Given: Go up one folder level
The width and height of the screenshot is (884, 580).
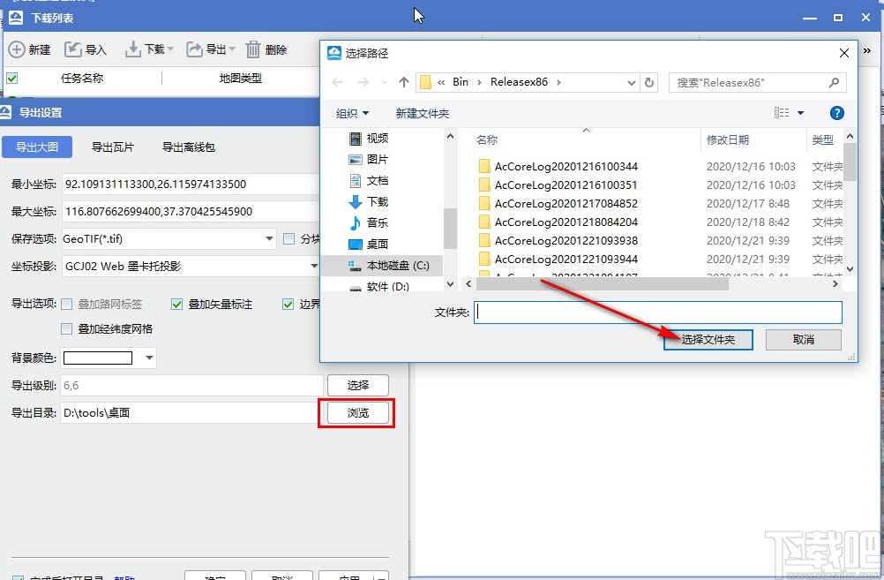Looking at the screenshot, I should [x=404, y=82].
